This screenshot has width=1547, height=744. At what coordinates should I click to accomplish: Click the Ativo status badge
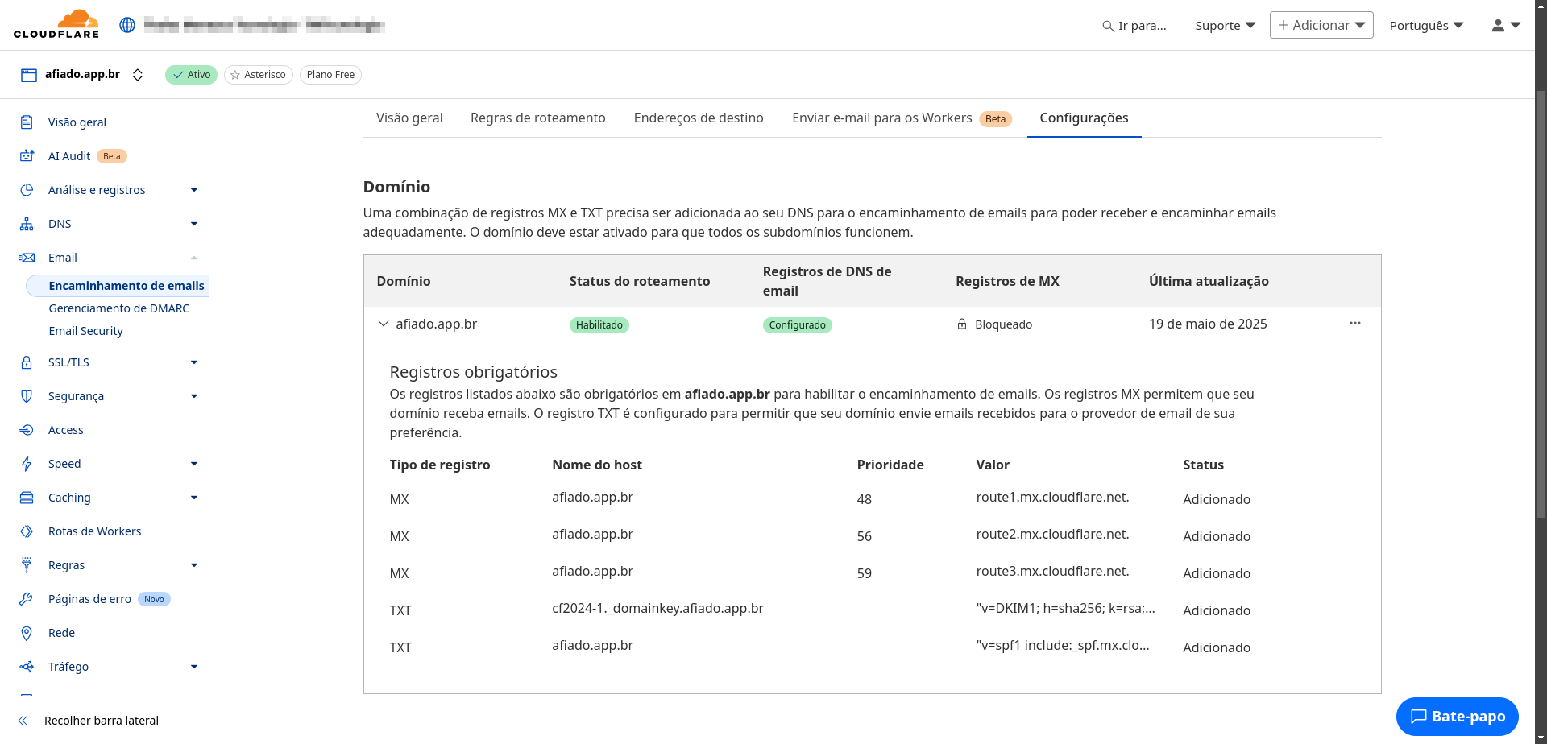(192, 75)
